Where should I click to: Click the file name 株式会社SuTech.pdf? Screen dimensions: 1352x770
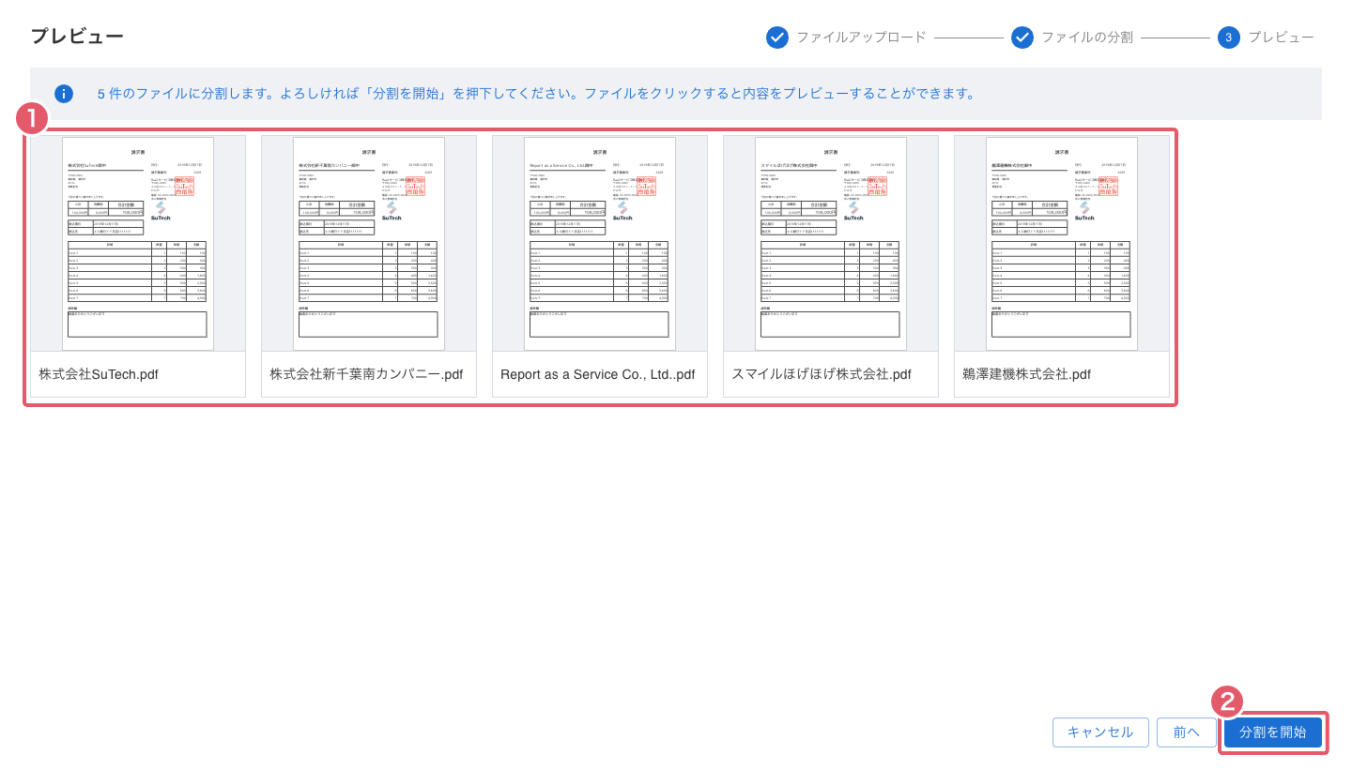point(99,374)
